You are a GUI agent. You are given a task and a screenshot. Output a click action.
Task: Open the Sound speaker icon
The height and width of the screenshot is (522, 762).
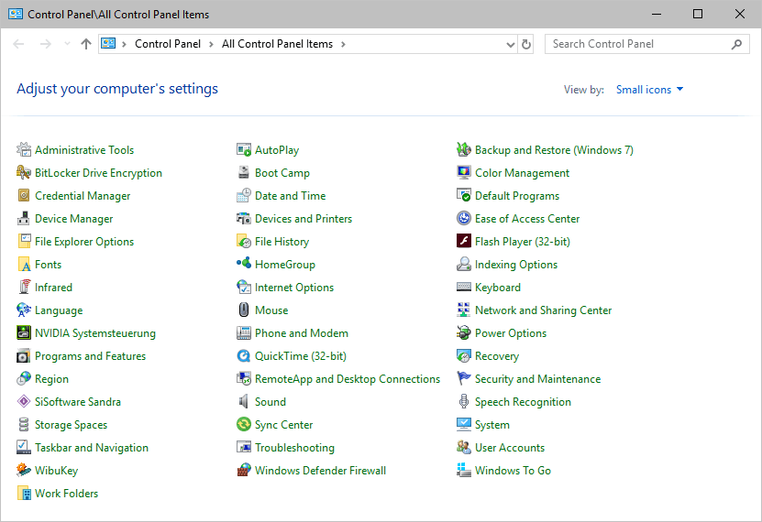[244, 401]
